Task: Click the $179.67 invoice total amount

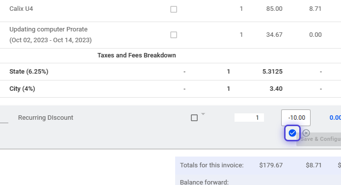Action: pyautogui.click(x=271, y=165)
